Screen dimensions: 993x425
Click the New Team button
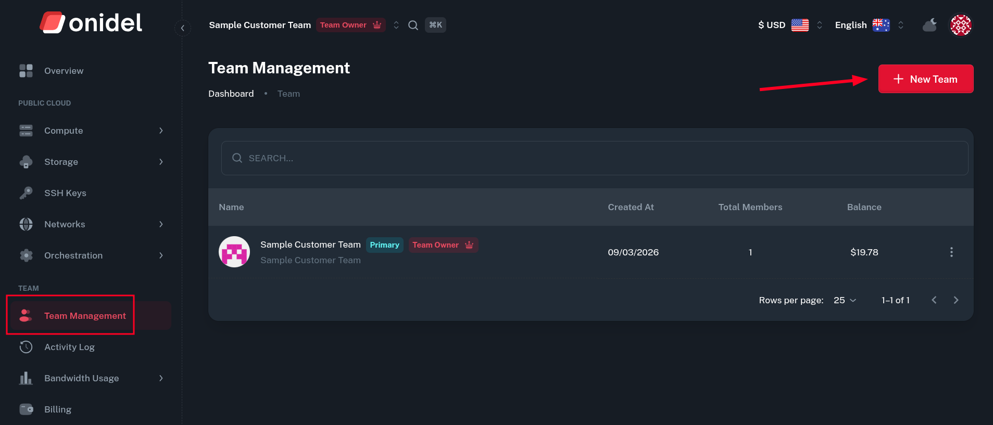(x=925, y=79)
